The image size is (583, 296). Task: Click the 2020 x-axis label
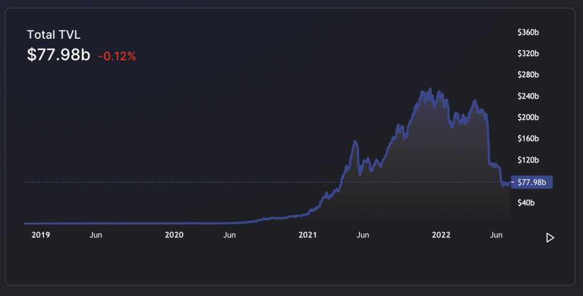click(174, 235)
